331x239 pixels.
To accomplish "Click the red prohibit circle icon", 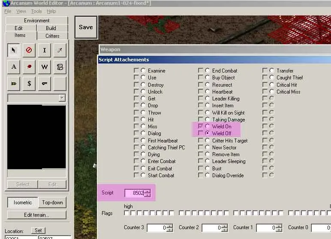I will 29,50.
